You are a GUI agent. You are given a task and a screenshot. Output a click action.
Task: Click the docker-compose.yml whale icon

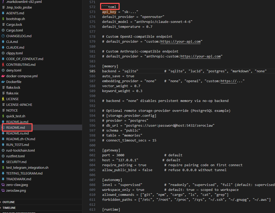coord(3,76)
